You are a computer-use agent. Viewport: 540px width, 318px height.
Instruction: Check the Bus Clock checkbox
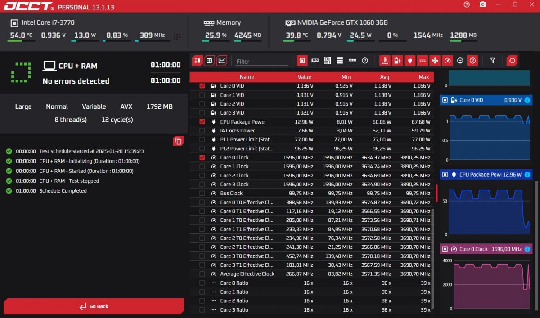[202, 193]
